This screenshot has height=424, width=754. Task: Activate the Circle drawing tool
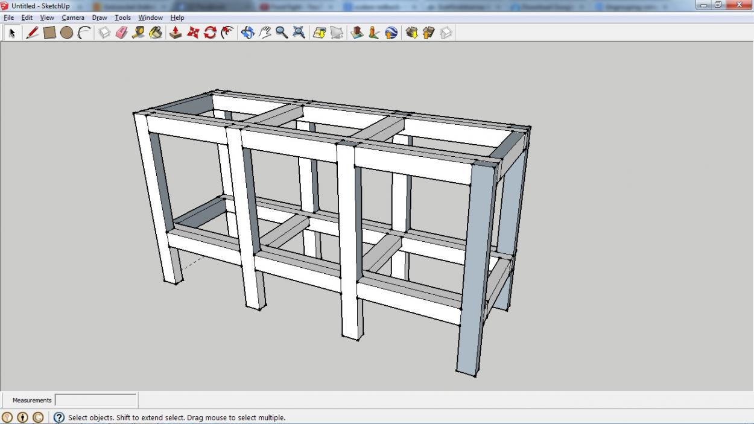[x=66, y=33]
